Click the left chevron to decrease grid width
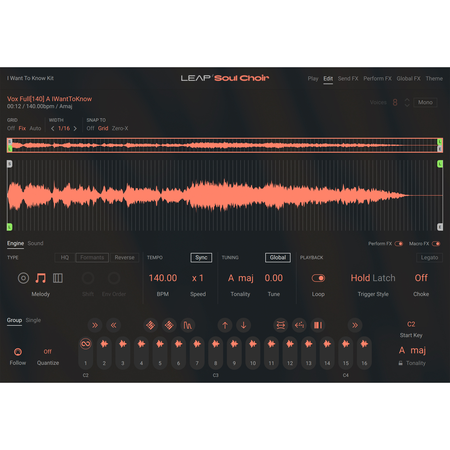Image resolution: width=450 pixels, height=450 pixels. tap(52, 129)
